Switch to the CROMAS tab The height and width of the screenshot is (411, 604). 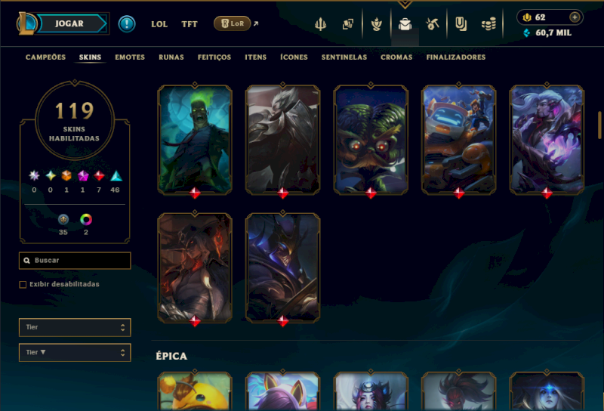coord(396,57)
